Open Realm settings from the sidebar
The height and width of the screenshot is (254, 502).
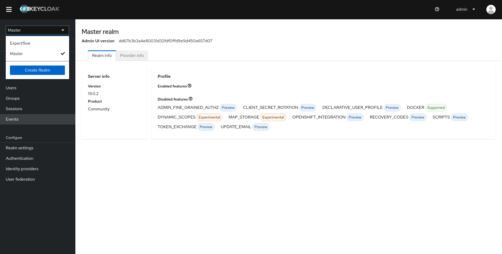[19, 148]
